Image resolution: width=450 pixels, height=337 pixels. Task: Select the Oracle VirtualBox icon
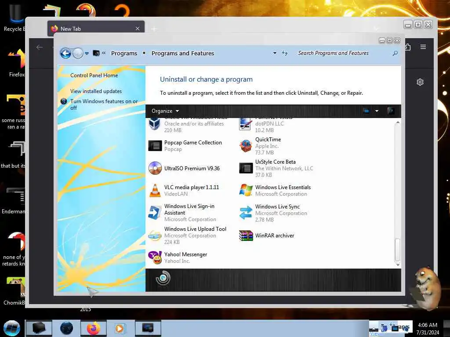(x=155, y=124)
